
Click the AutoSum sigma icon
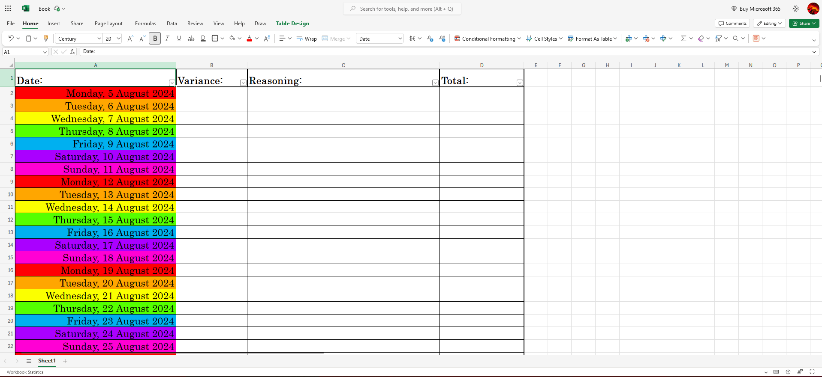(683, 39)
